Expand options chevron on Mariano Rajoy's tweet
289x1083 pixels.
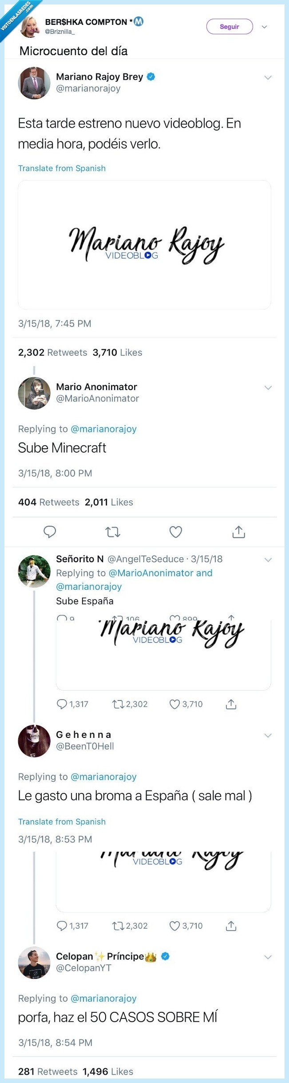point(268,78)
